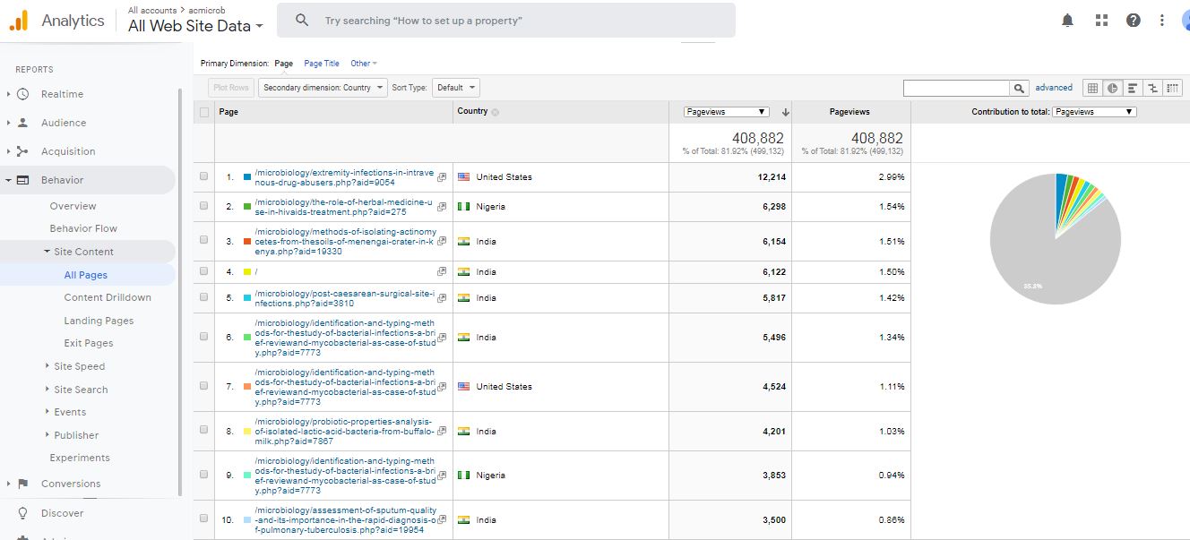This screenshot has height=540, width=1190.
Task: Switch to pivot view icon
Action: (1173, 88)
